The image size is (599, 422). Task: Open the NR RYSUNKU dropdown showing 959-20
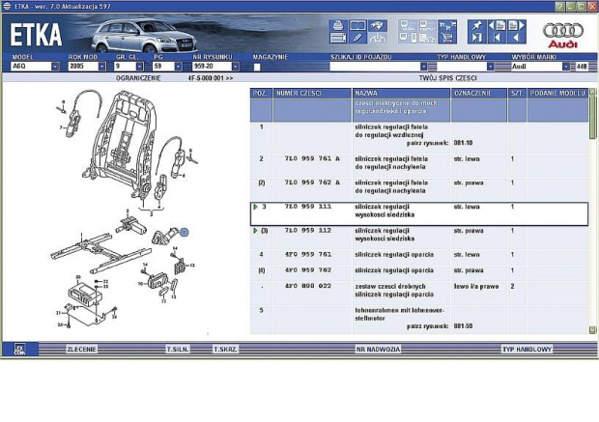(x=236, y=67)
